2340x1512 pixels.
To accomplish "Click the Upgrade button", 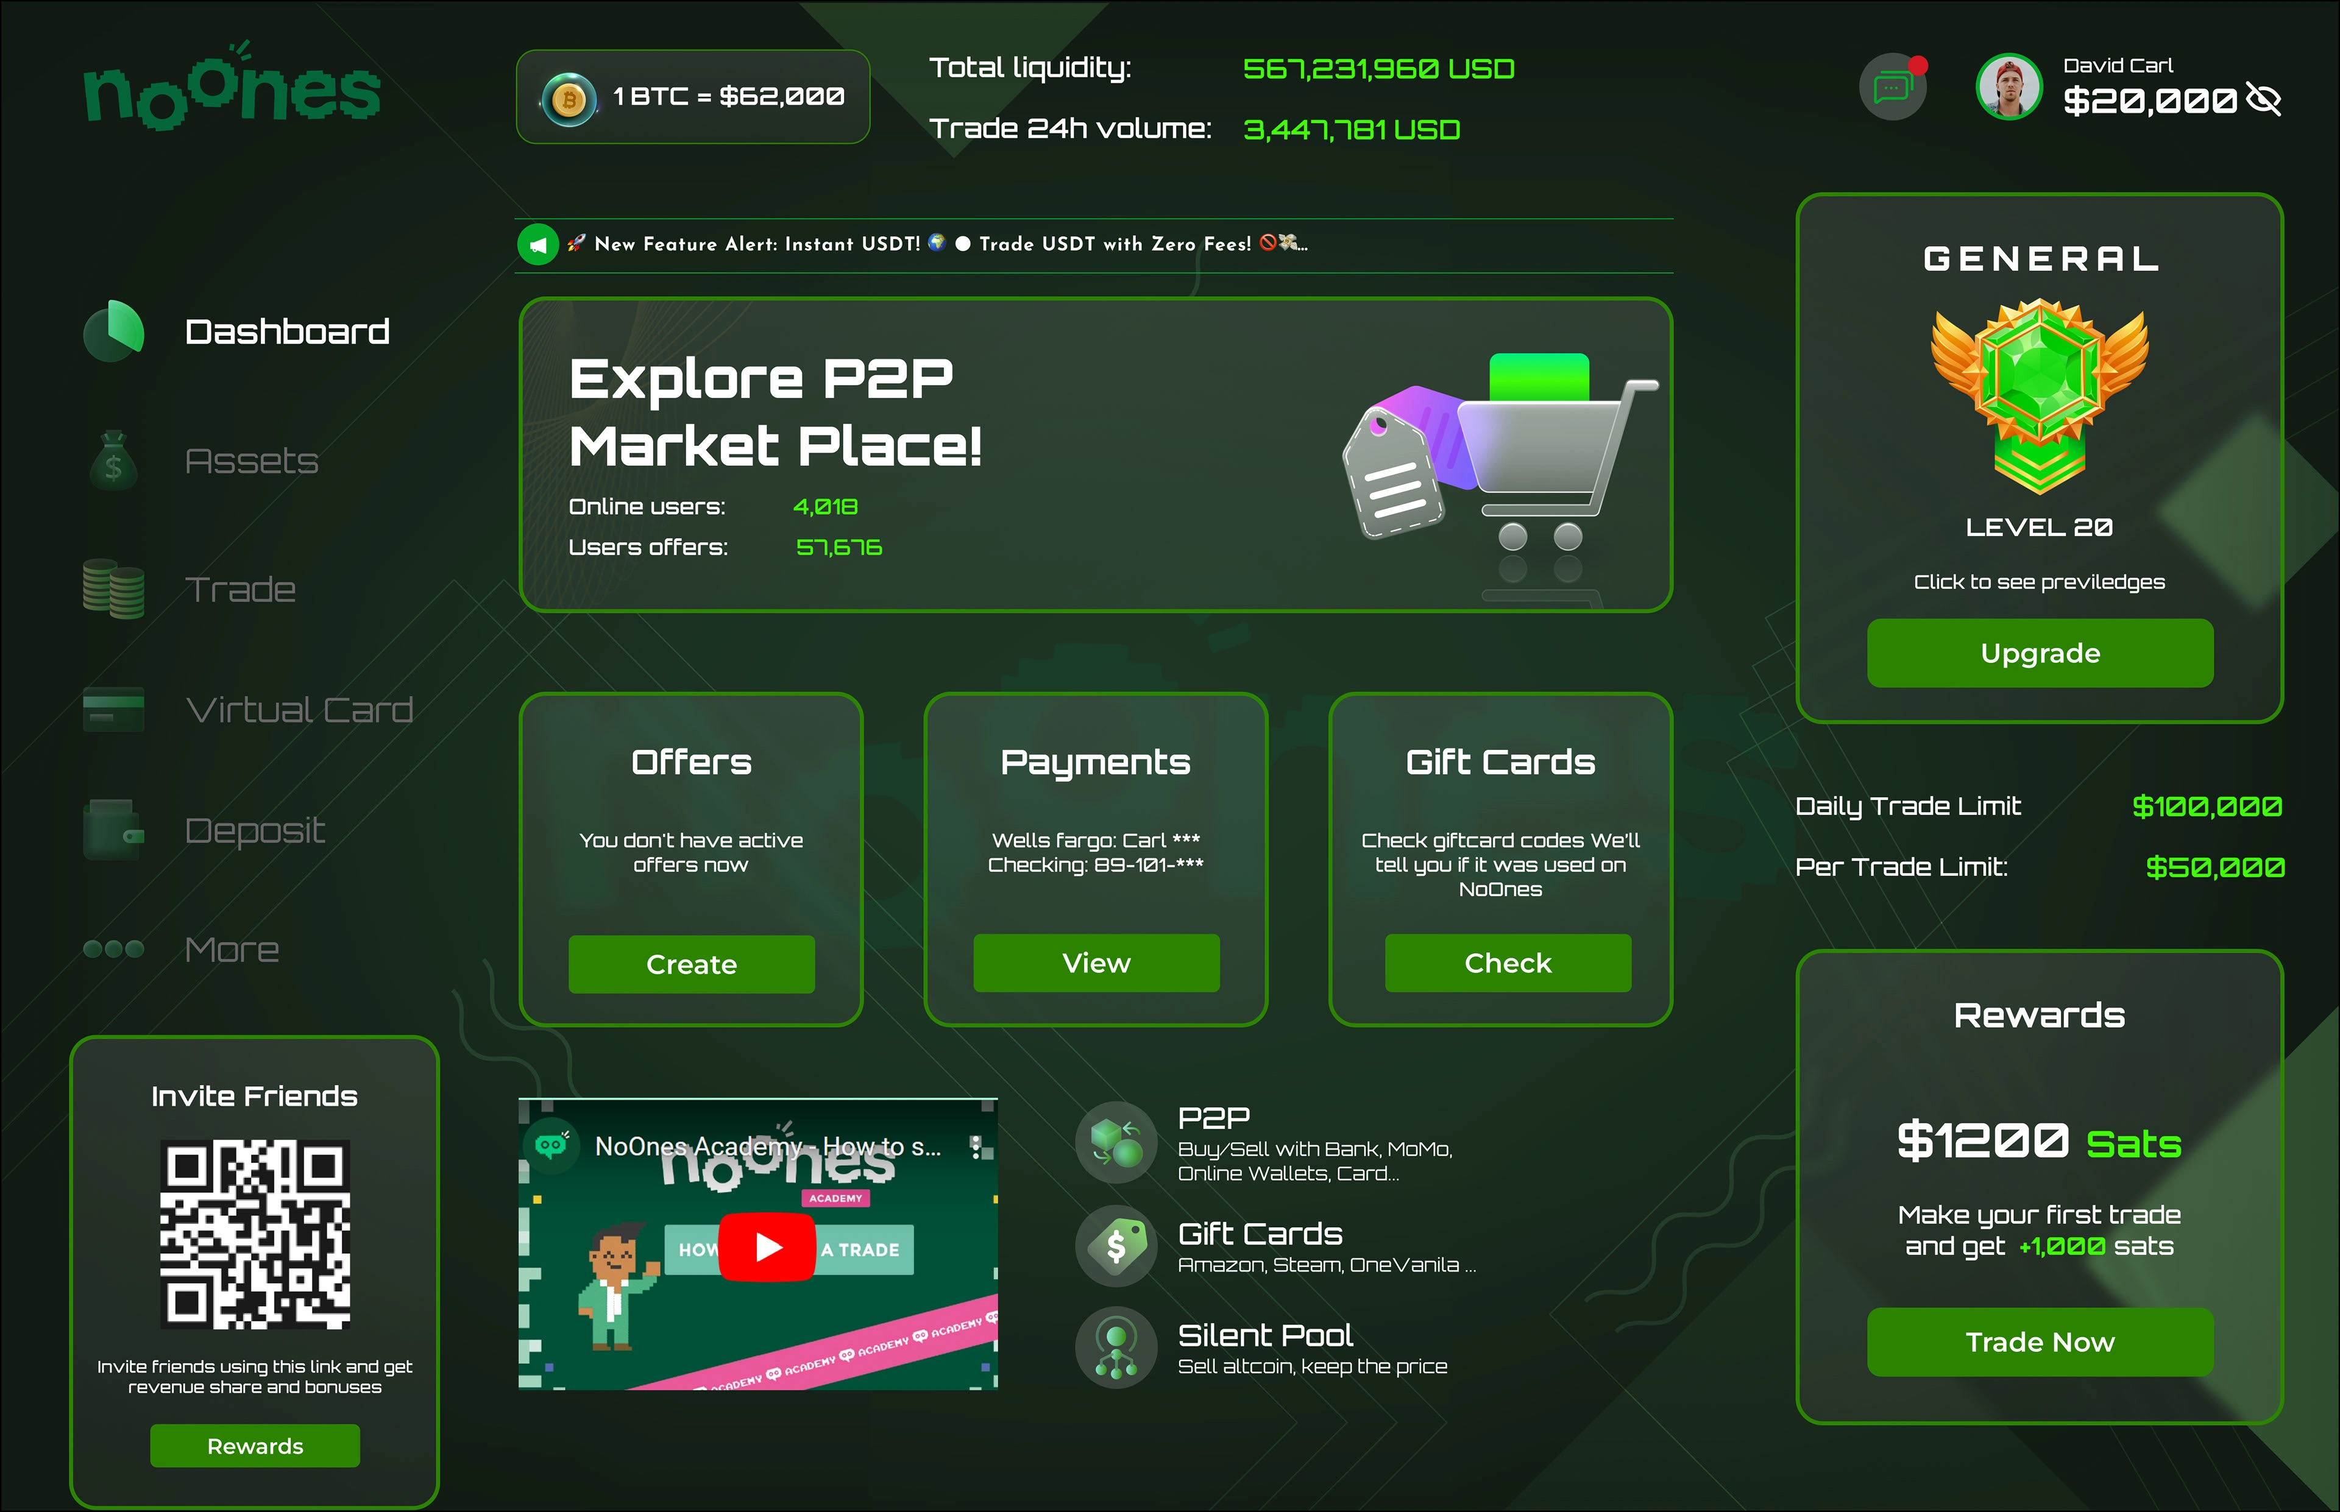I will click(2041, 653).
